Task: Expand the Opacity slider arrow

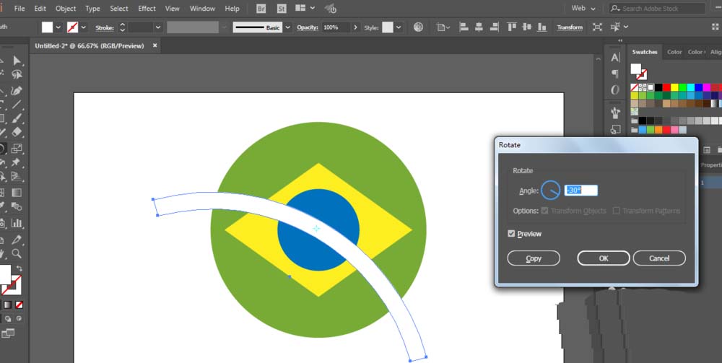Action: [x=355, y=27]
